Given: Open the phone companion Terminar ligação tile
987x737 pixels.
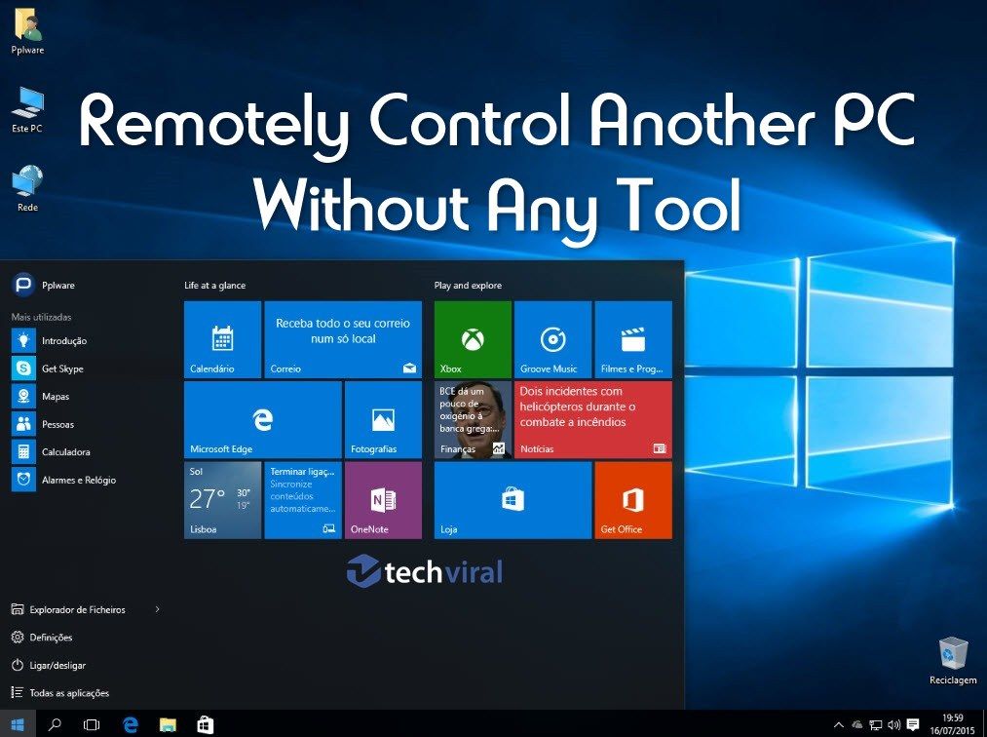Looking at the screenshot, I should [303, 500].
